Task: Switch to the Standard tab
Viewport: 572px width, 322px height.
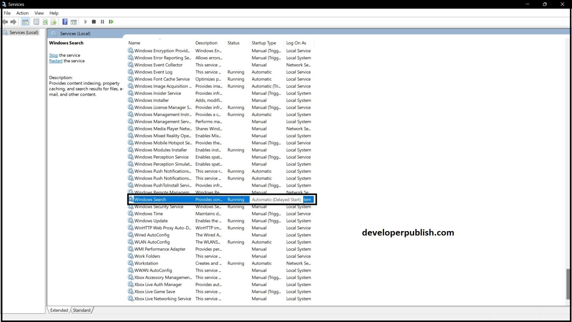Action: [x=81, y=310]
